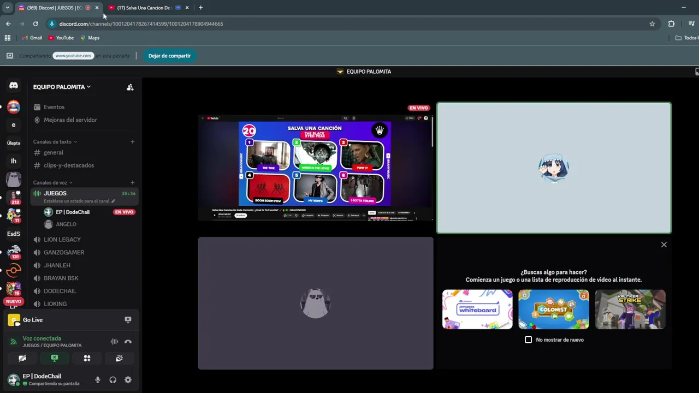Turn on the camera
Viewport: 699px width, 393px height.
pyautogui.click(x=22, y=358)
